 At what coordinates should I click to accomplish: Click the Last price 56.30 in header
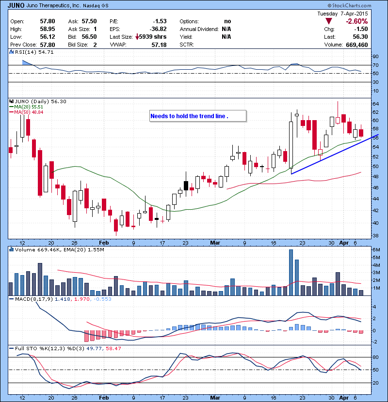[x=360, y=37]
